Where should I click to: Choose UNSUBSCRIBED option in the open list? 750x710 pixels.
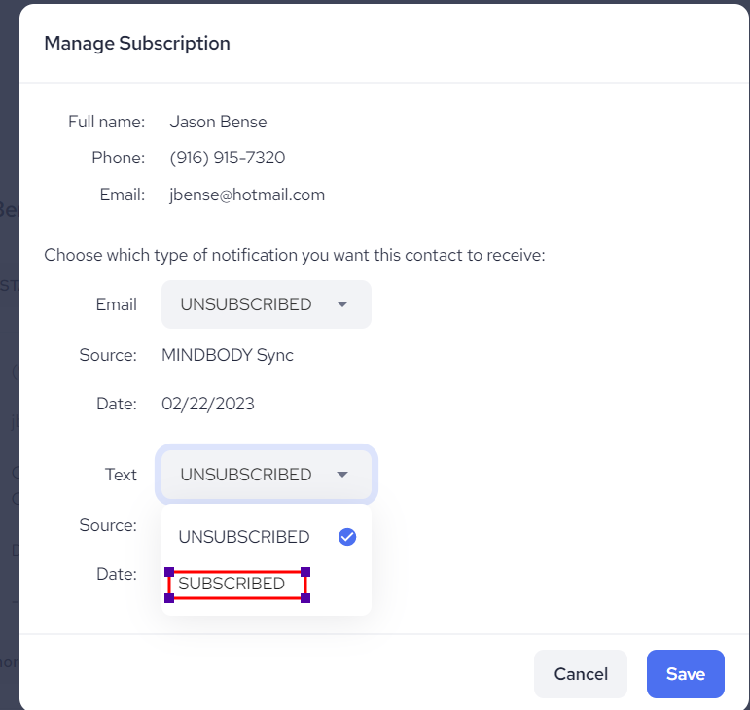pyautogui.click(x=244, y=537)
